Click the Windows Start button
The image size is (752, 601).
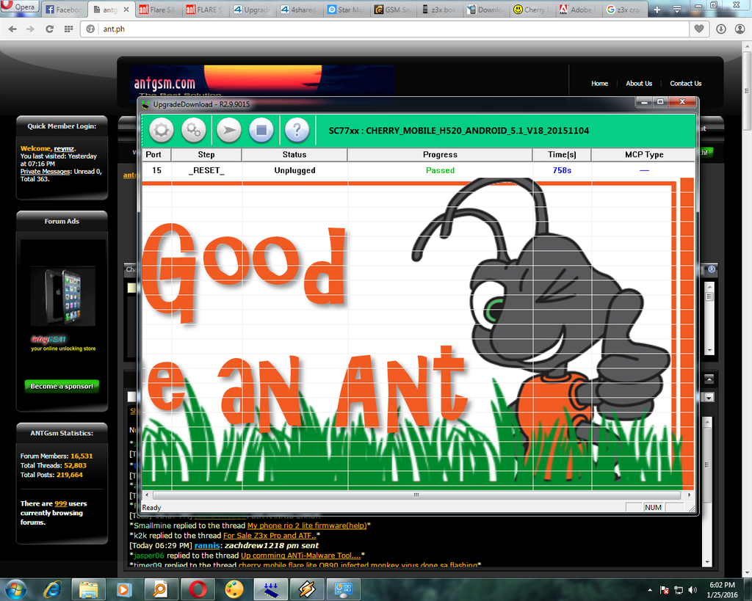[x=15, y=589]
